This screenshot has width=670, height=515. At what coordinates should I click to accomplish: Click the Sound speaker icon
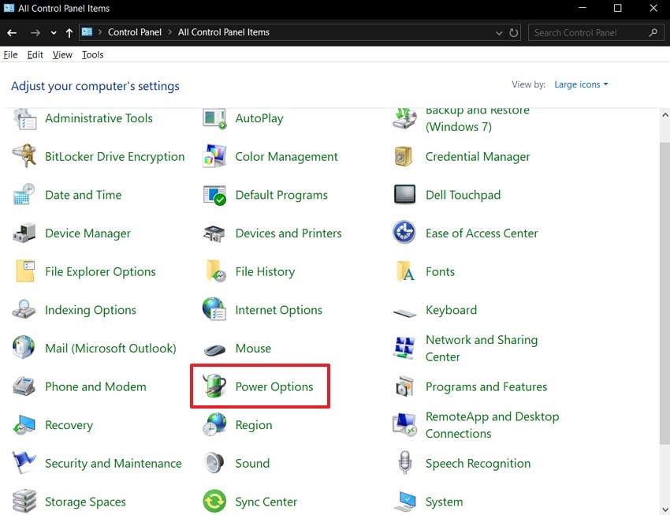214,463
